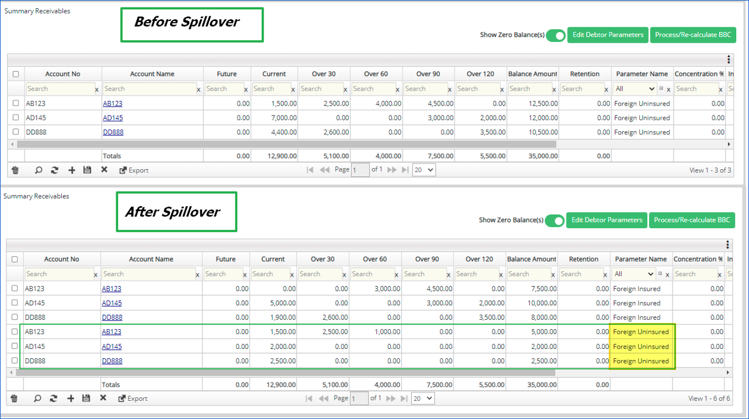
Task: Open Parameter Name filter dropdown in After Spillover grid
Action: (x=634, y=274)
